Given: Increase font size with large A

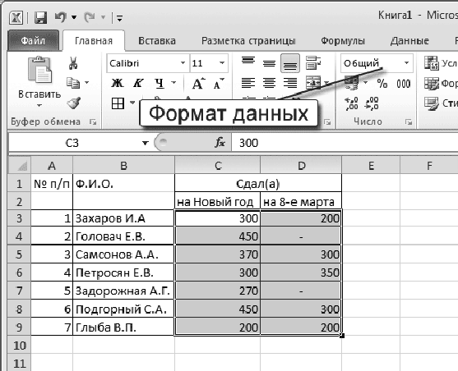Looking at the screenshot, I should point(198,84).
